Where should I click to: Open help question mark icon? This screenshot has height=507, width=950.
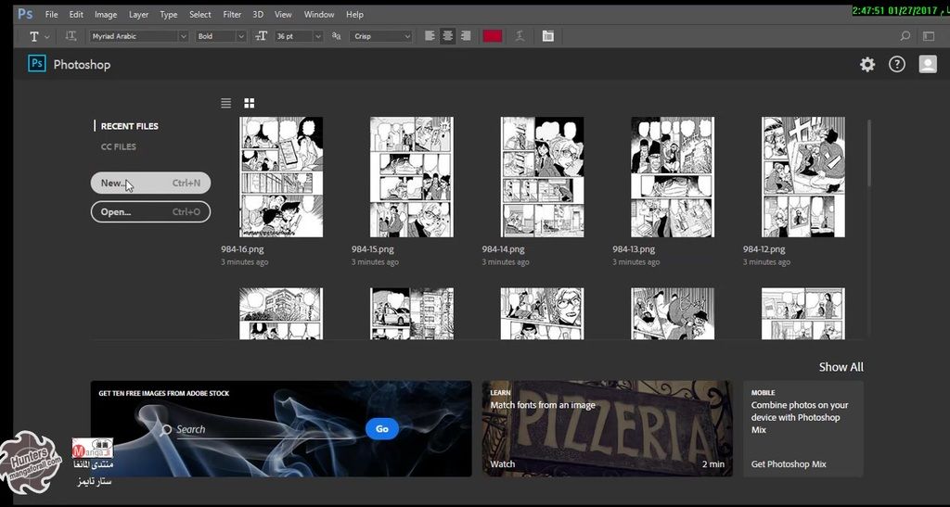(x=897, y=64)
